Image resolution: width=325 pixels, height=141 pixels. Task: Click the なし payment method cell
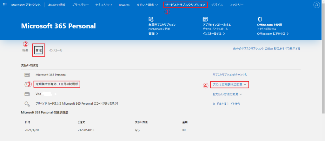[x=137, y=130]
